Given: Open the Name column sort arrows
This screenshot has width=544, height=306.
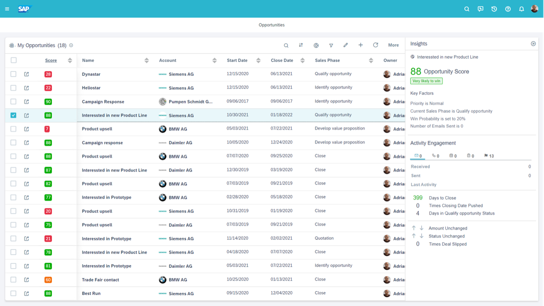Looking at the screenshot, I should [x=147, y=60].
